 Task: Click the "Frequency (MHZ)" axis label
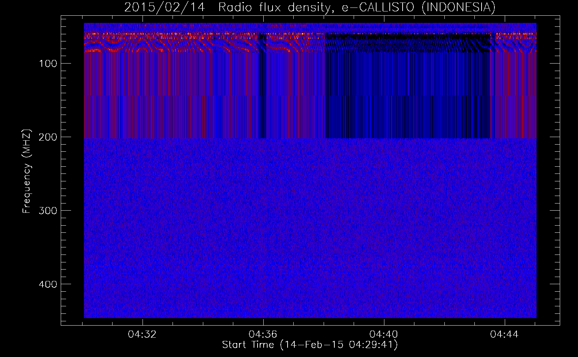27,171
